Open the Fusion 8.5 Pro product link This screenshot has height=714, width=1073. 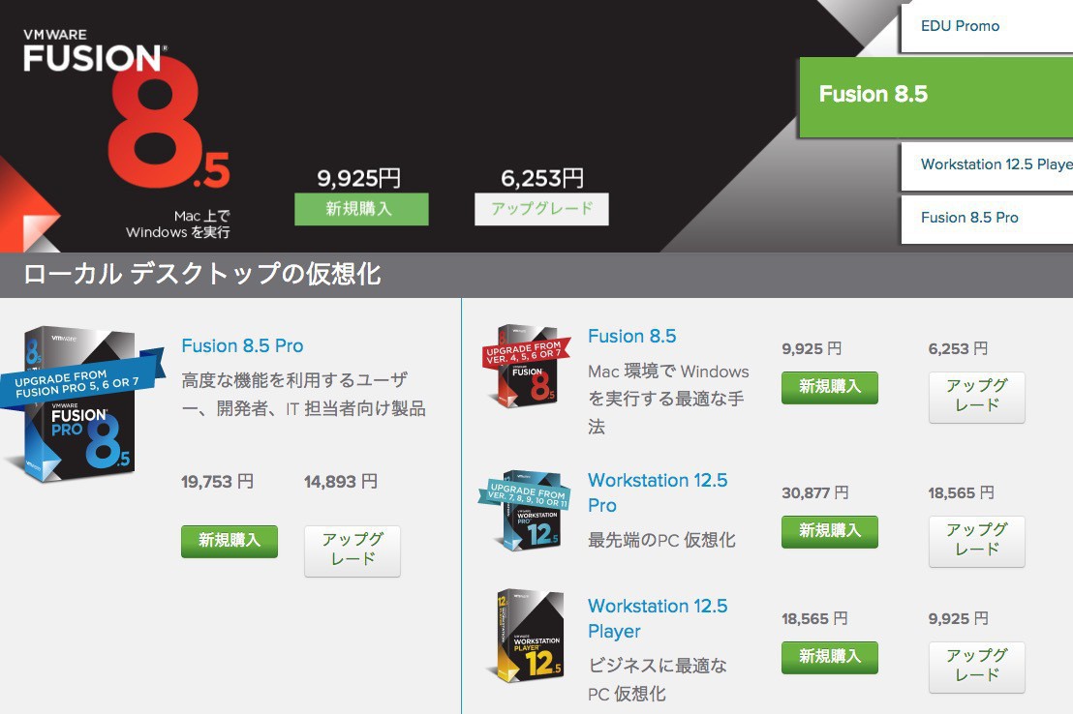(242, 346)
